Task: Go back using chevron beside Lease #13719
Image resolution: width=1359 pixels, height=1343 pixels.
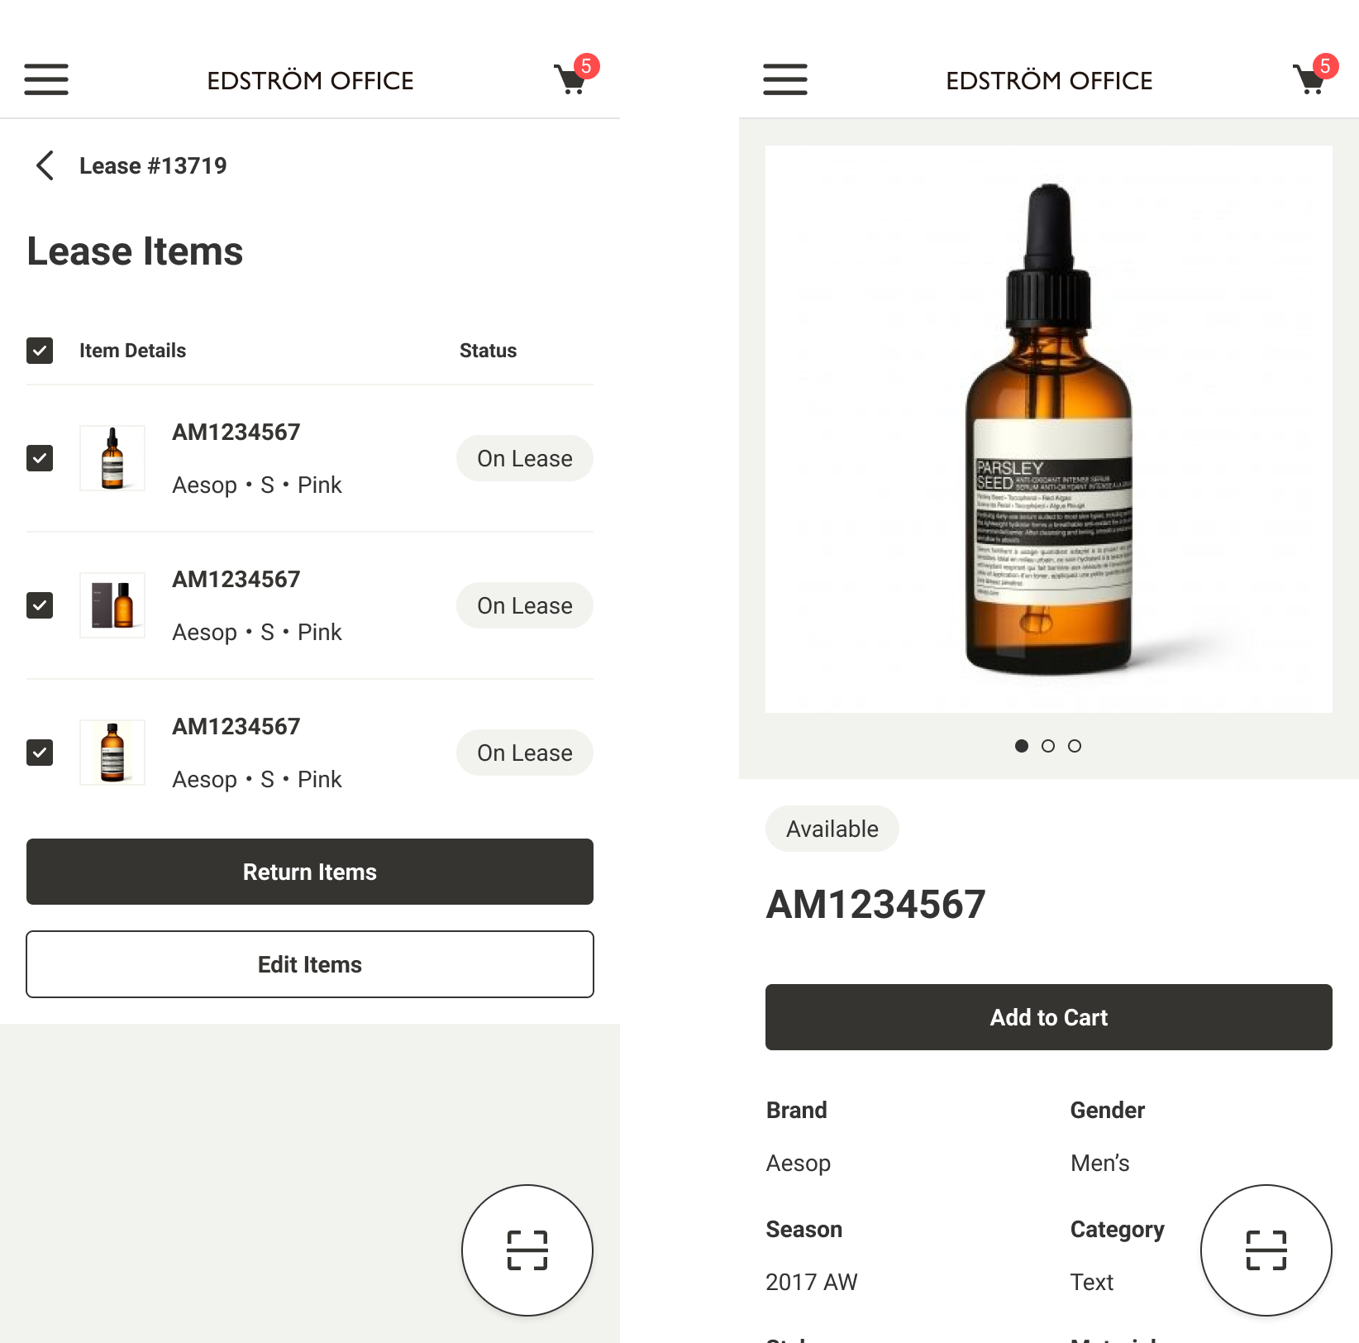Action: pos(45,165)
